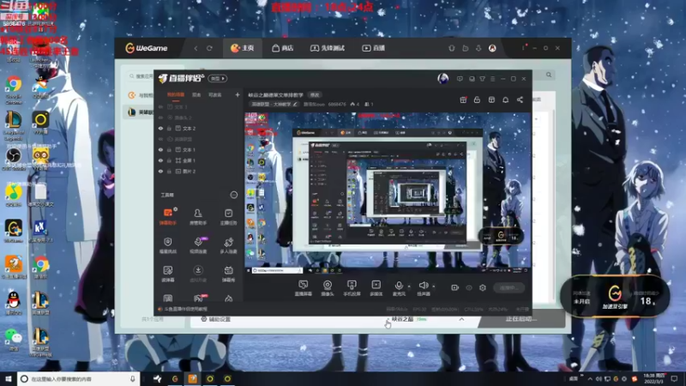The height and width of the screenshot is (386, 686).
Task: Open the 主播任务 tool icon
Action: [x=228, y=216]
